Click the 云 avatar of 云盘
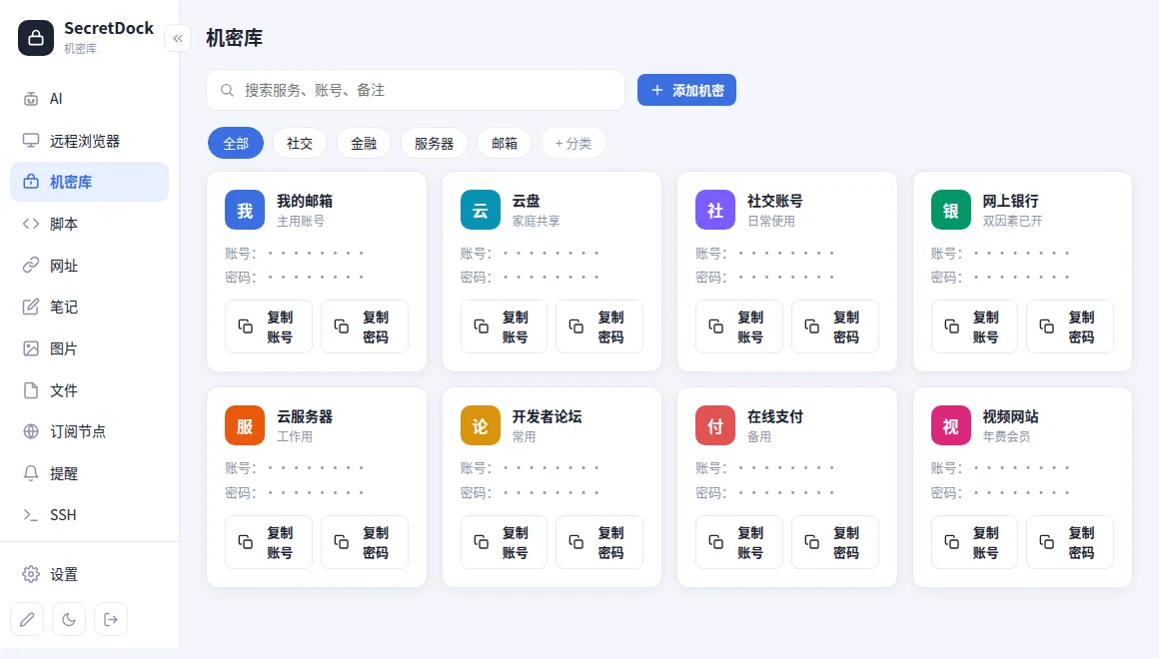Viewport: 1159px width, 659px height. (480, 211)
